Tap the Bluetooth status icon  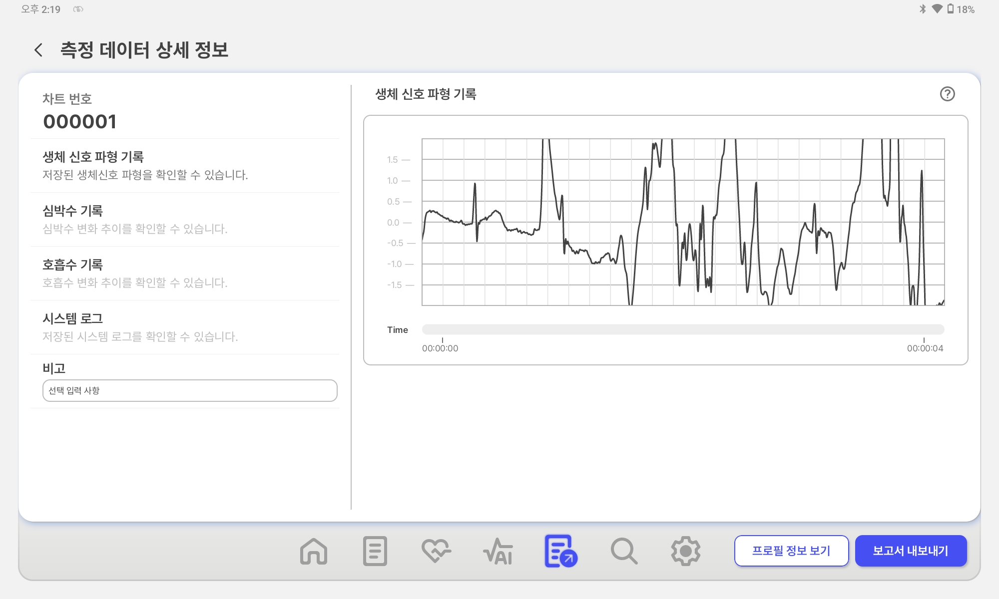tap(923, 9)
